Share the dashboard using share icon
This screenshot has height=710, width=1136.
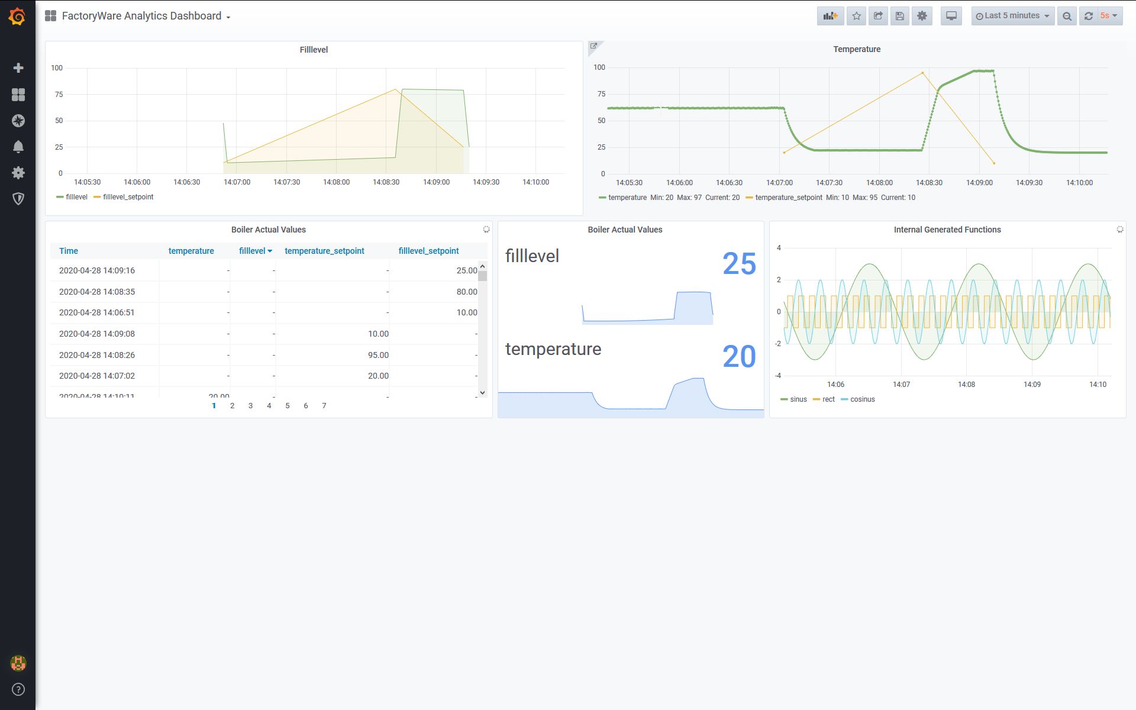coord(878,16)
